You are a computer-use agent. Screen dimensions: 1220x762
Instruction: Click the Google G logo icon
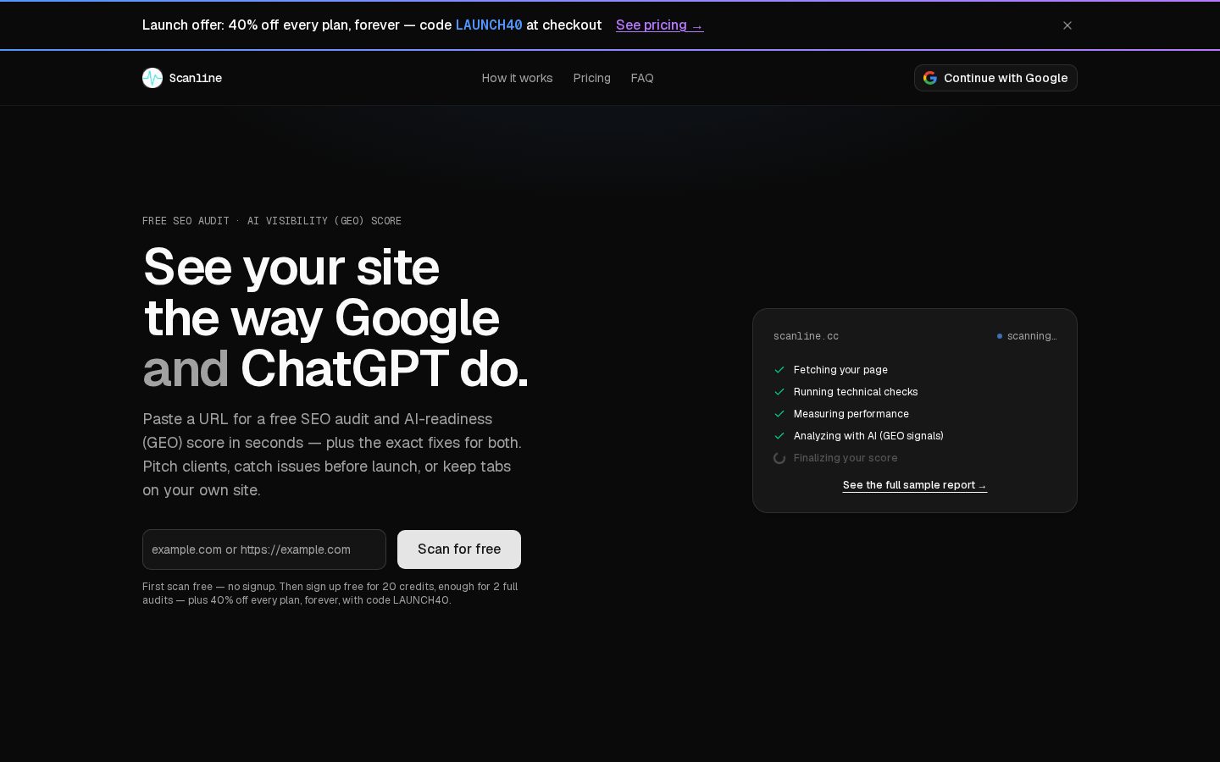(930, 78)
